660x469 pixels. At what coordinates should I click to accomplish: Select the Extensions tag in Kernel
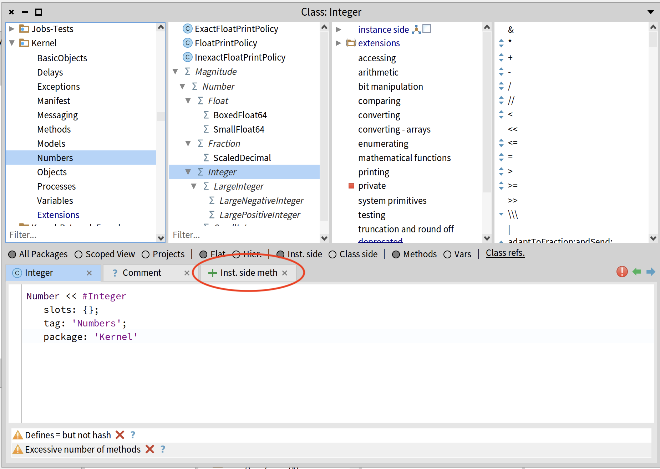[x=58, y=215]
